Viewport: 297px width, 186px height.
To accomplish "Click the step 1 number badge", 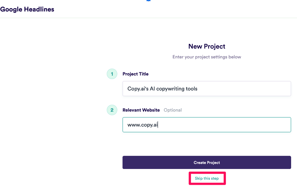I will tap(112, 74).
